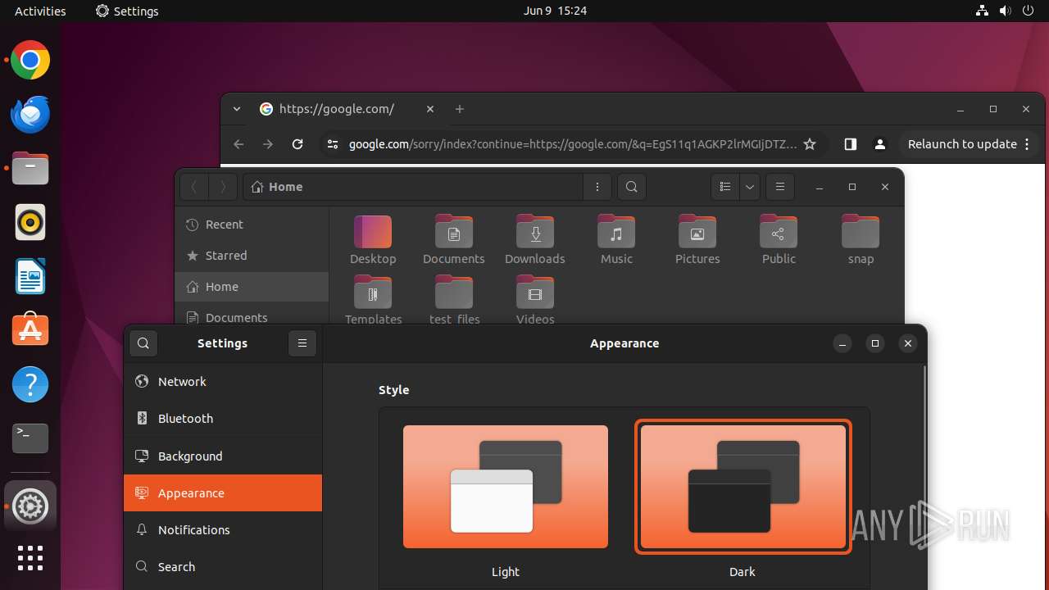The image size is (1049, 590).
Task: Open Background settings panel
Action: 223,456
